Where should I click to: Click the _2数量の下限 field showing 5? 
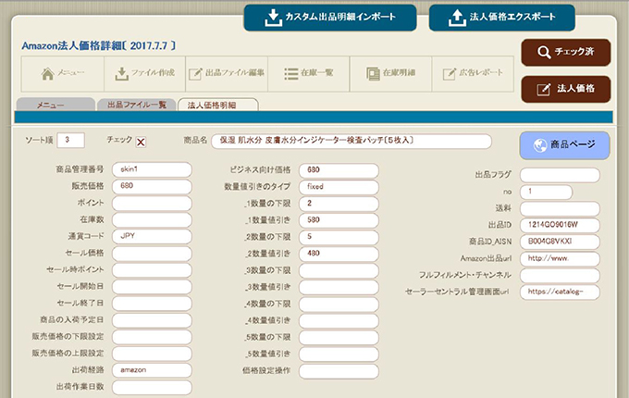point(339,238)
